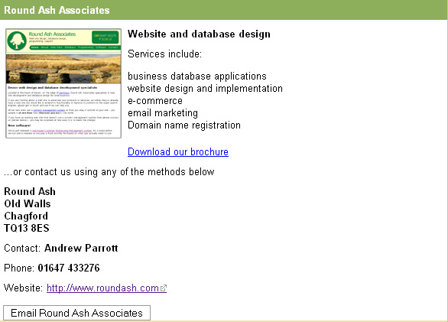Click the Email Round Ash Associates button
Screen dimensions: 448x322
[x=76, y=313]
